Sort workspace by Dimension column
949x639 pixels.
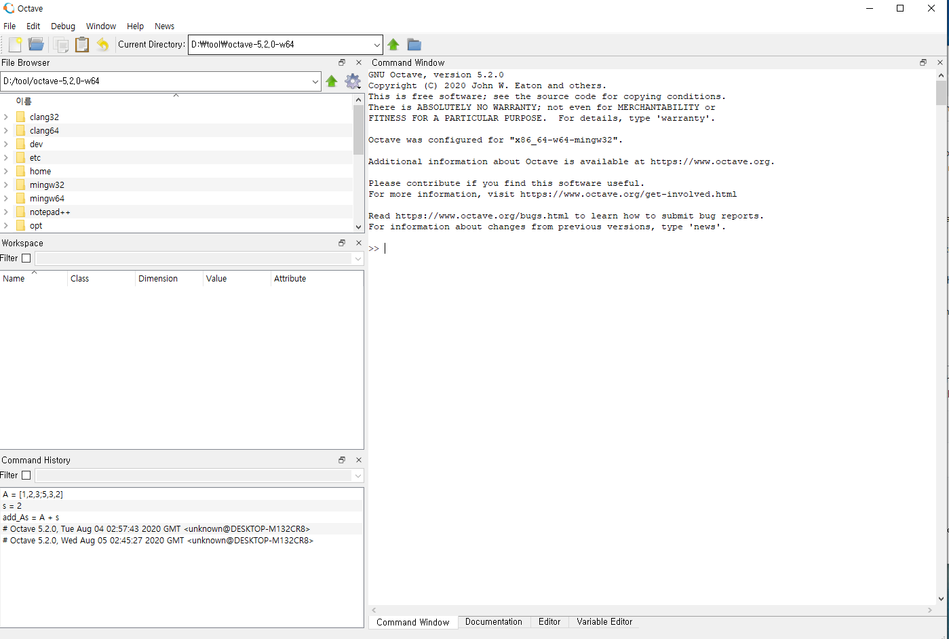pos(170,279)
